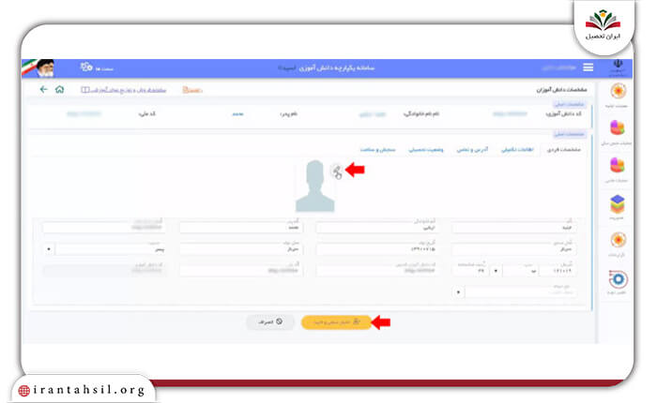The width and height of the screenshot is (657, 403).
Task: Open the dropdown arrow in the bottom form row
Action: 458,292
